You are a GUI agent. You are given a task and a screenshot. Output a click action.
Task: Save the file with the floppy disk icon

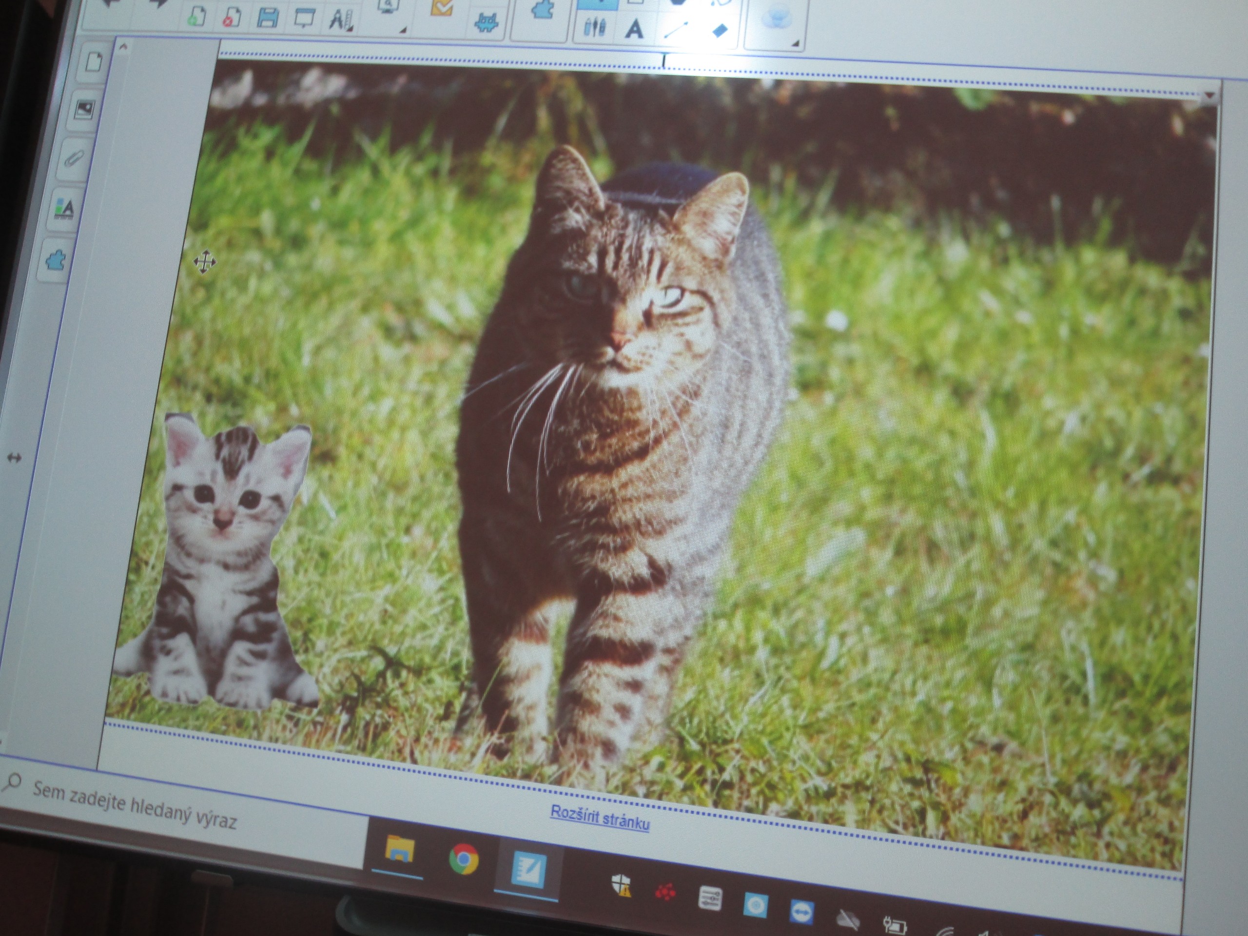point(268,18)
